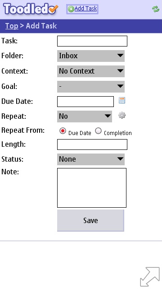Screen dimensions: 162x289
Task: Click the green sync refresh icon
Action: [156, 9]
